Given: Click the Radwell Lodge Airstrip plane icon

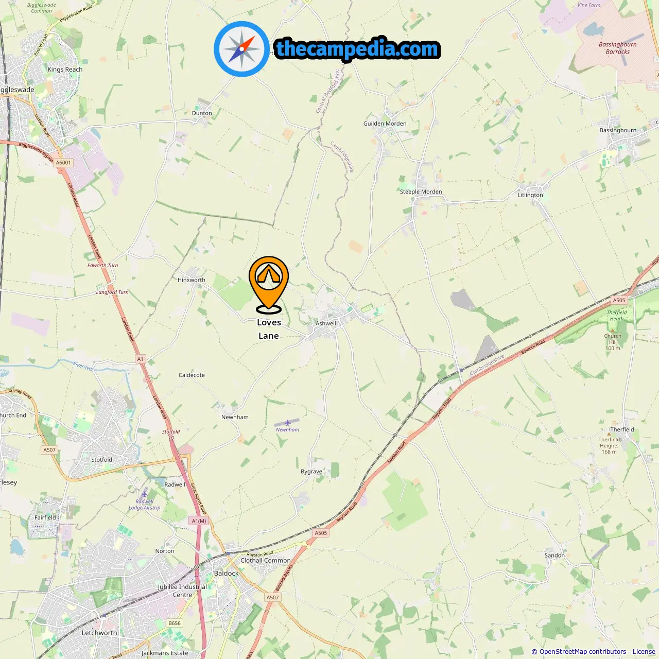Looking at the screenshot, I should point(145,494).
